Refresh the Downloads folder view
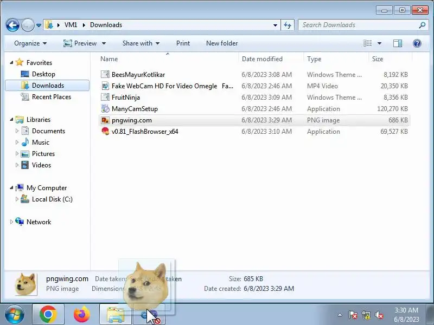The width and height of the screenshot is (434, 325). tap(288, 25)
